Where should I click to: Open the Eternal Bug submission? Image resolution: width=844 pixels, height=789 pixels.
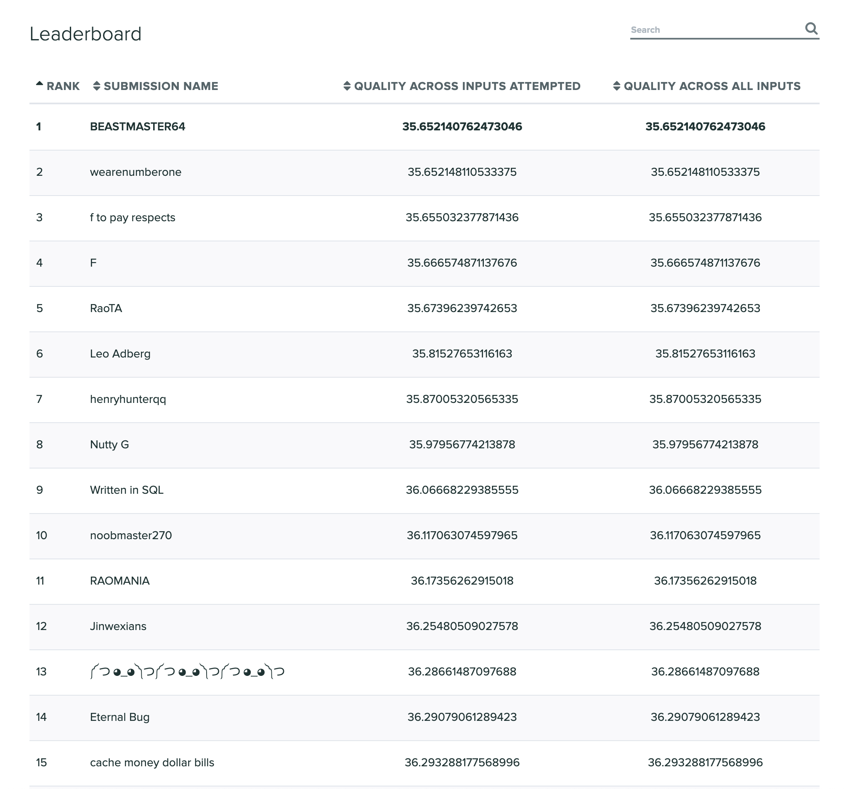(x=120, y=717)
